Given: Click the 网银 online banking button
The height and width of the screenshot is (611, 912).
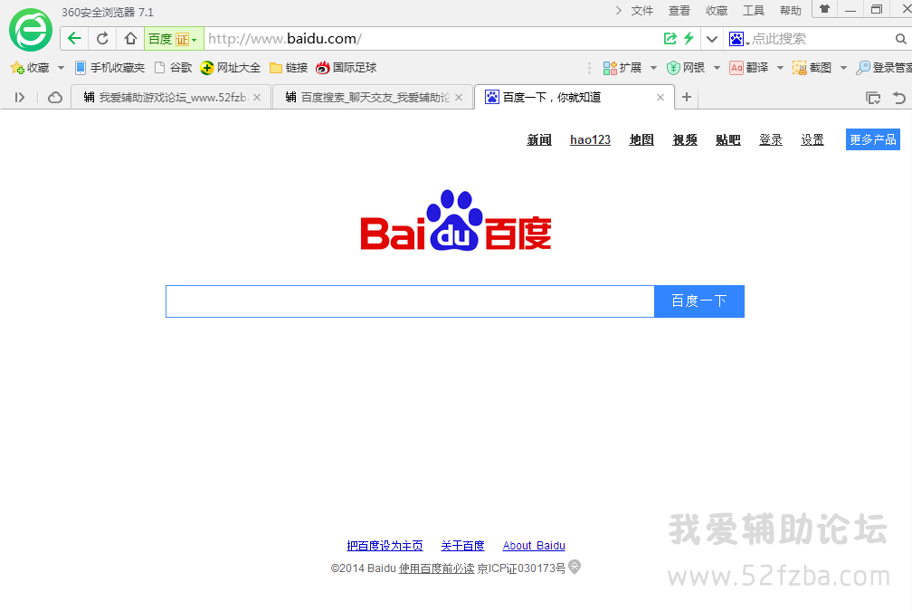Looking at the screenshot, I should 686,68.
